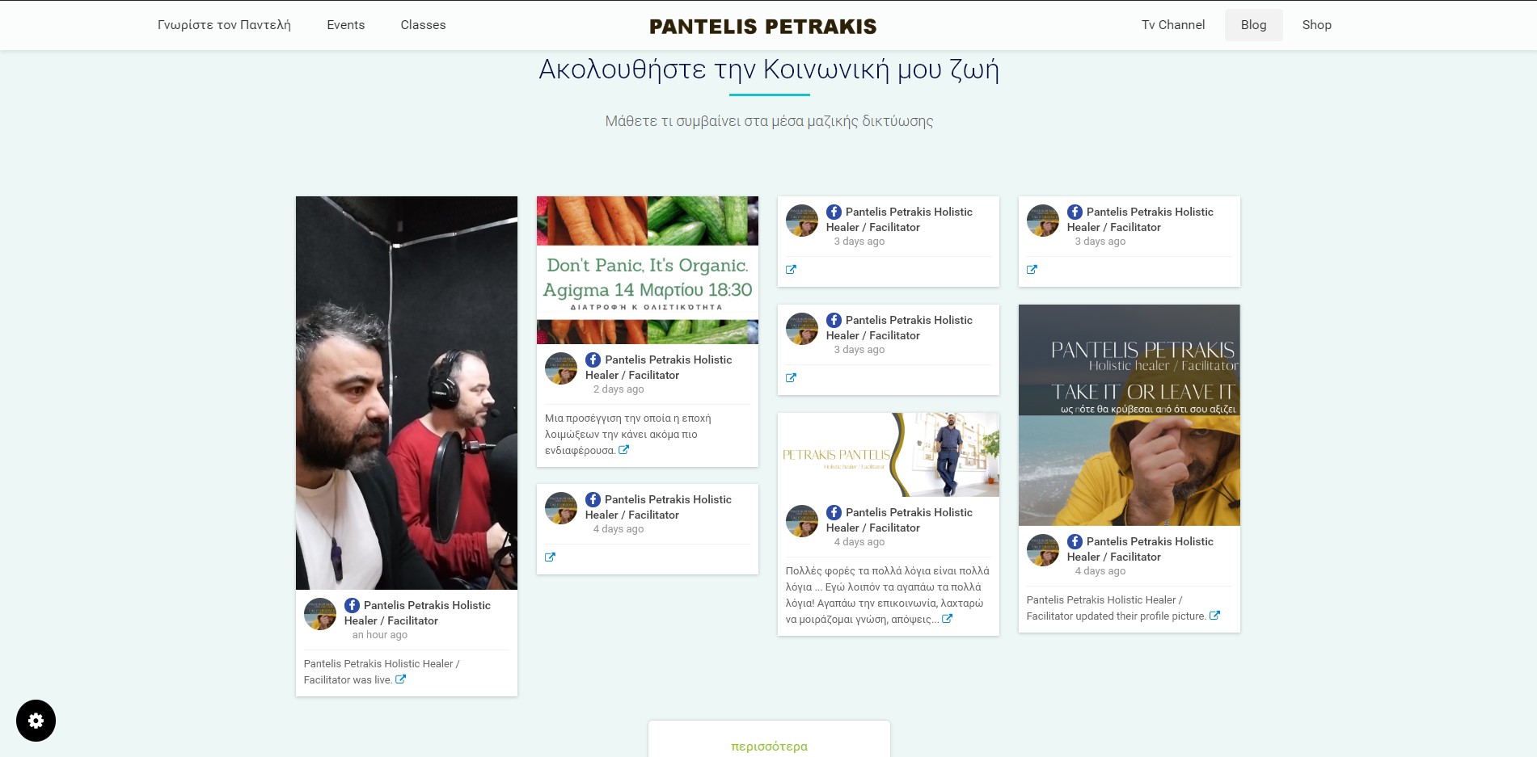The width and height of the screenshot is (1537, 757).
Task: Open the Tv Channel page
Action: (1173, 25)
